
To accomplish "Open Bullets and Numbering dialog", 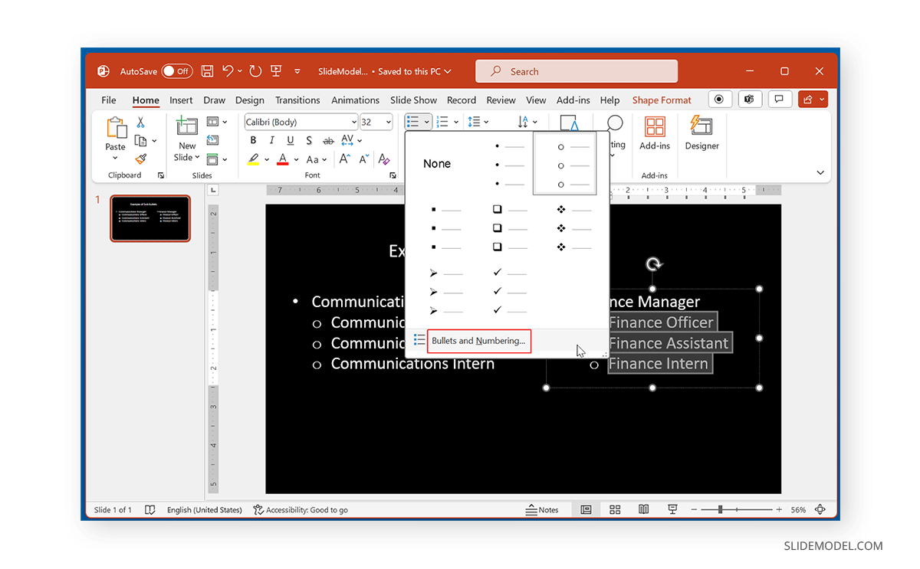I will click(x=478, y=340).
